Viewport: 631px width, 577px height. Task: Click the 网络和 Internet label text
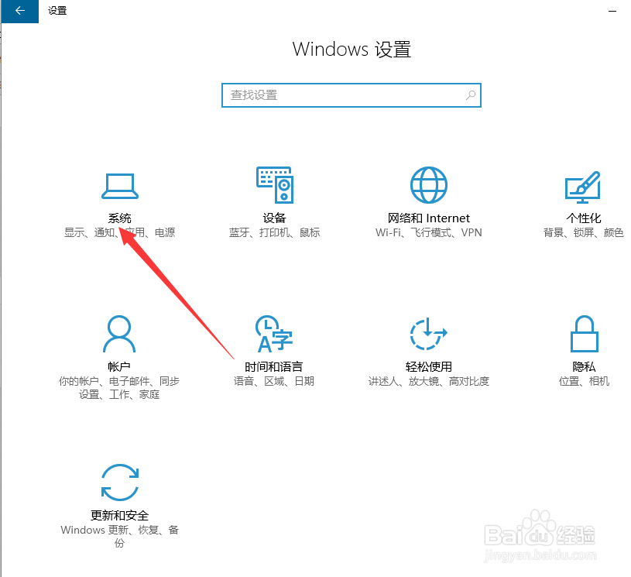coord(429,218)
